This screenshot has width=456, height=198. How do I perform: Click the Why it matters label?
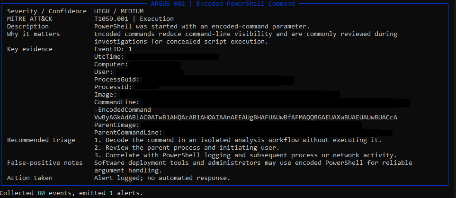coord(34,34)
